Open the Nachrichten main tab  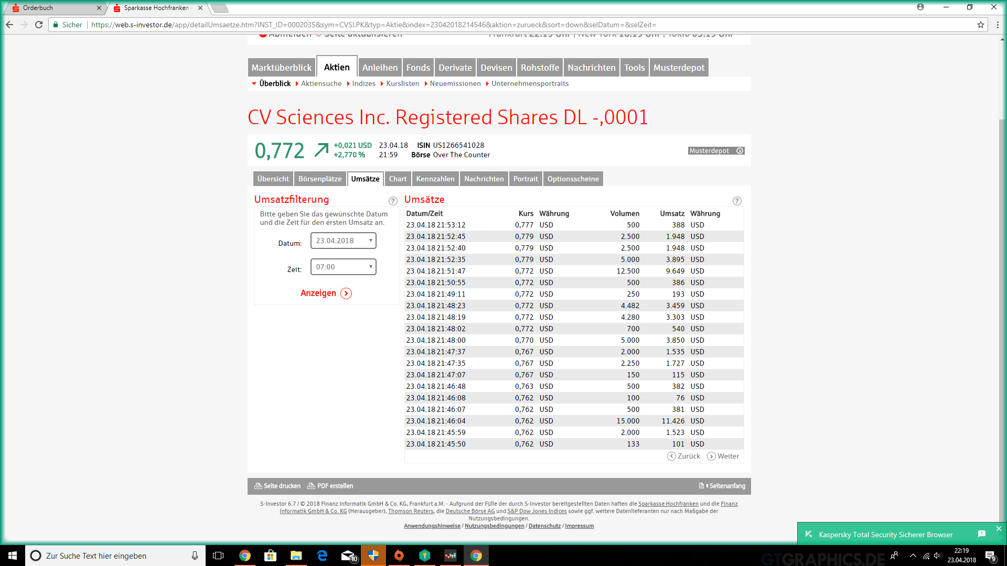point(592,68)
